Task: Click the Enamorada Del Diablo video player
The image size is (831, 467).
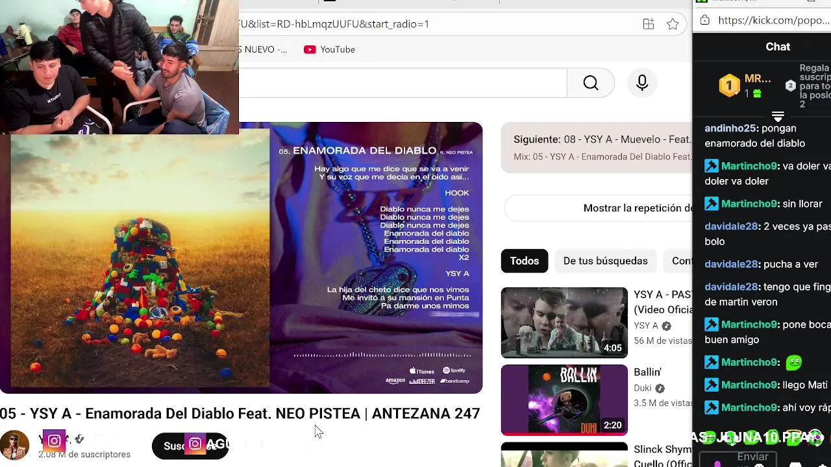Action: tap(241, 257)
